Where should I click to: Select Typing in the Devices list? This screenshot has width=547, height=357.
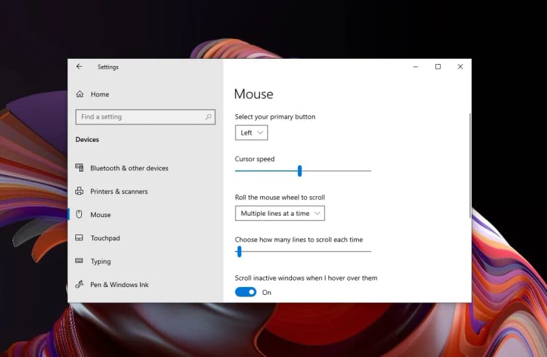(x=100, y=261)
